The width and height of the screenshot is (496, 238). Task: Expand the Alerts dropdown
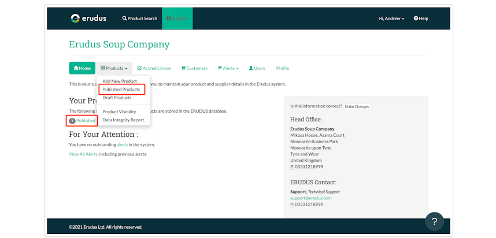point(228,68)
